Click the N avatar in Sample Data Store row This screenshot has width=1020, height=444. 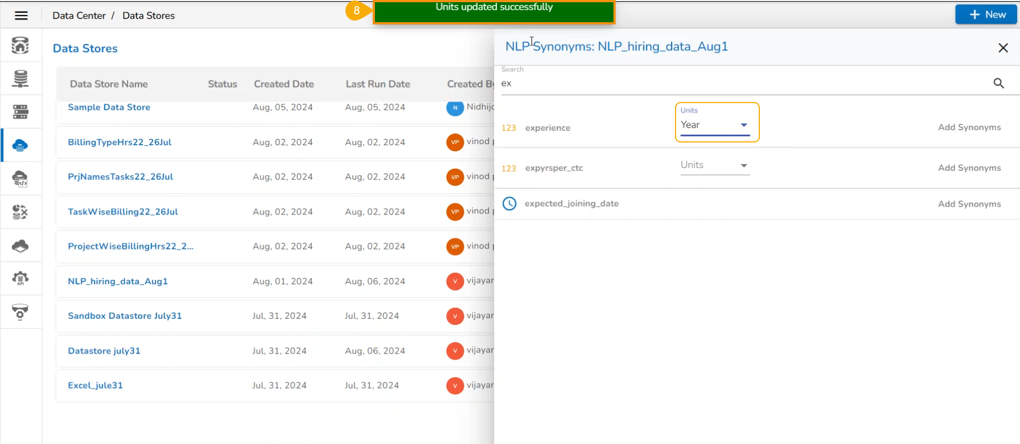455,108
